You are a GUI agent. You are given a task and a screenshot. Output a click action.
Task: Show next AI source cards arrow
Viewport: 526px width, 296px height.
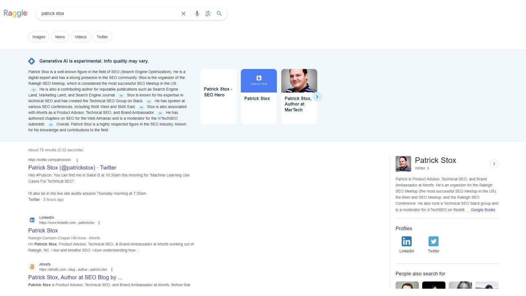[x=317, y=97]
